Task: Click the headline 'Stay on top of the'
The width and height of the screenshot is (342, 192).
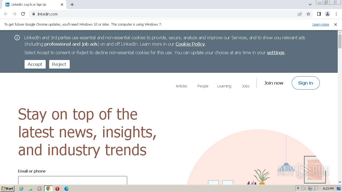Action: click(x=78, y=114)
